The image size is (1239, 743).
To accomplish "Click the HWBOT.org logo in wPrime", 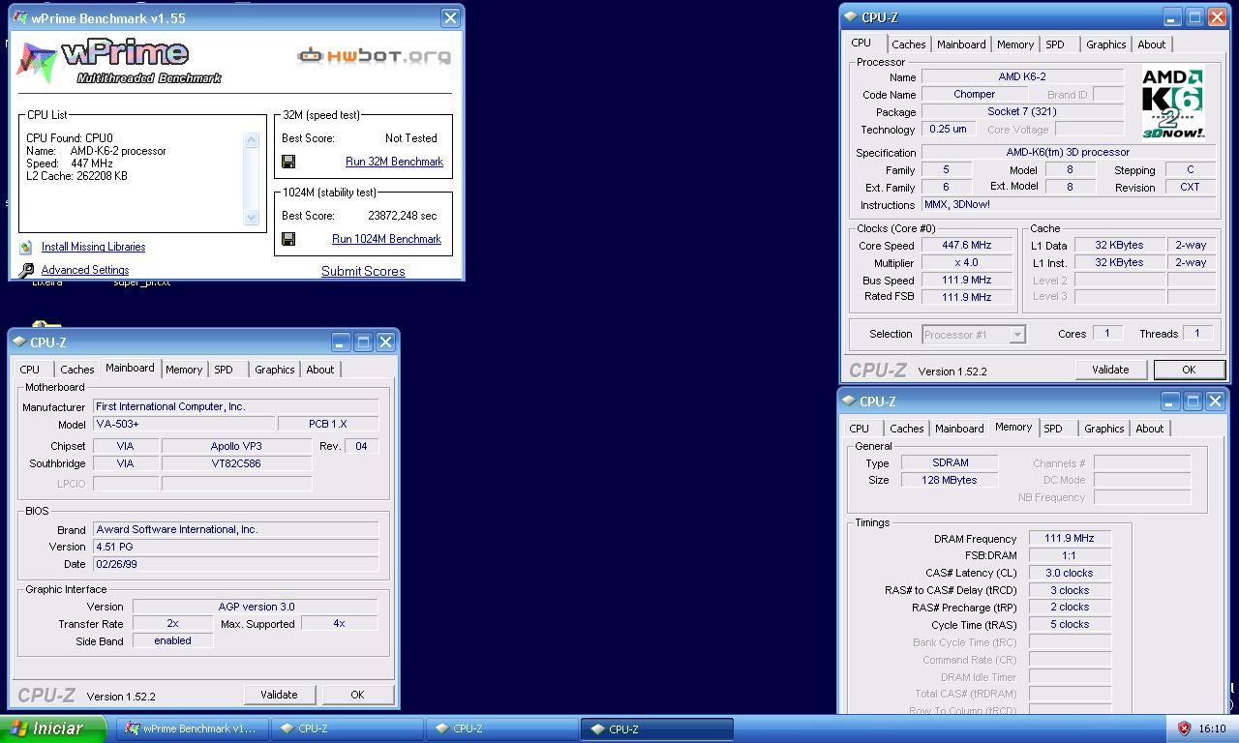I will point(374,56).
